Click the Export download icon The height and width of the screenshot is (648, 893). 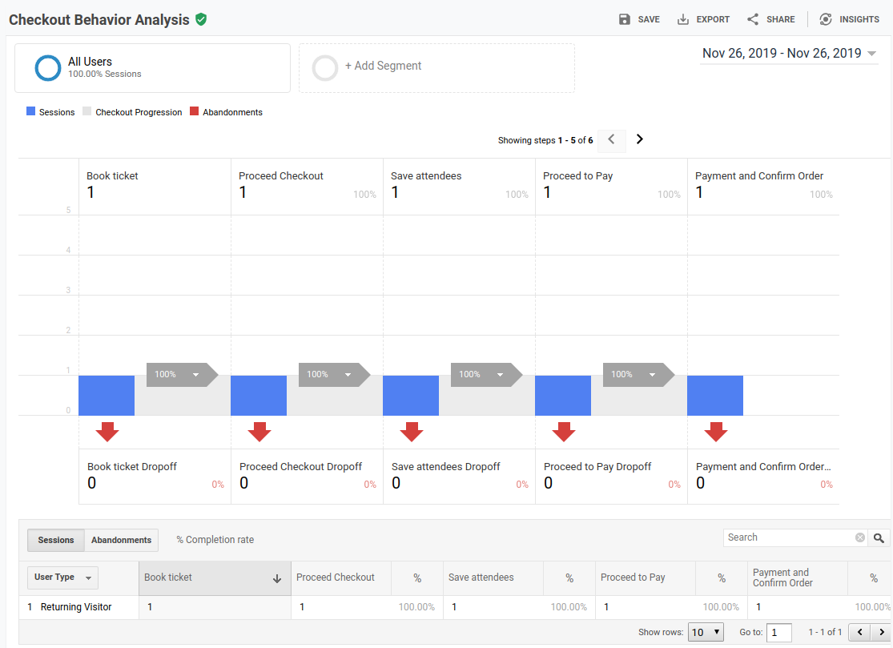[683, 19]
